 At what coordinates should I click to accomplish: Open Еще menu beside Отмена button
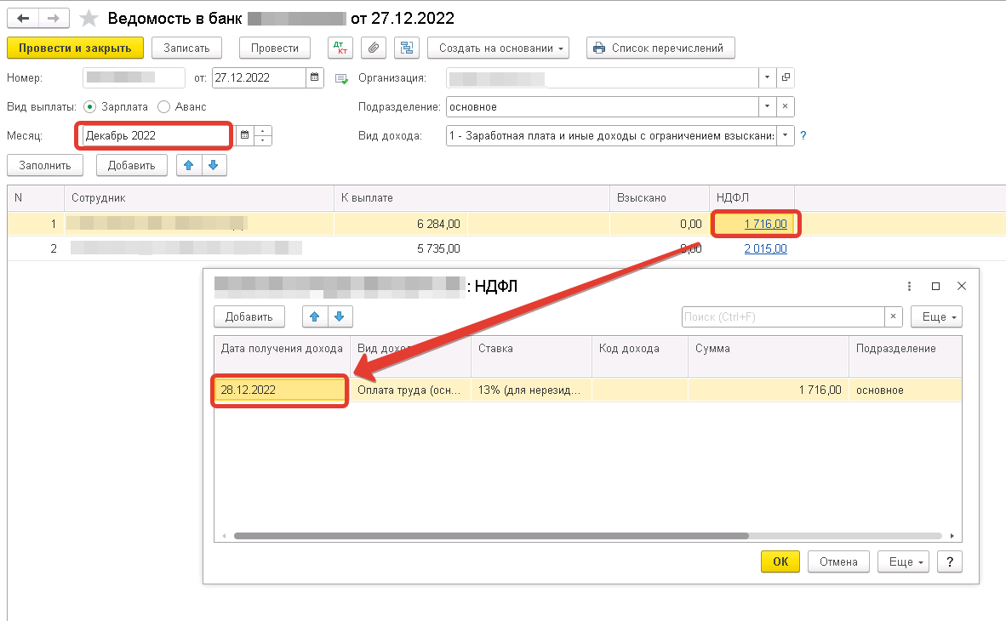pos(903,561)
